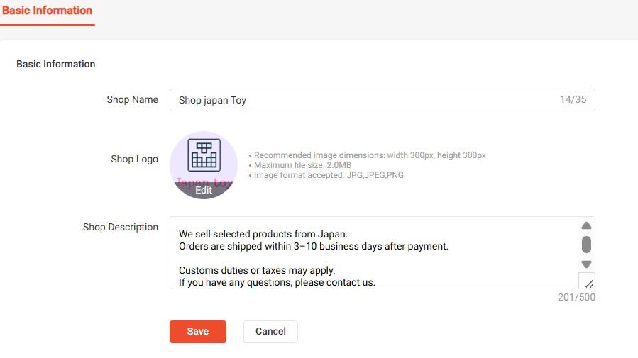Click the 201/500 description character counter
638x358 pixels.
click(x=576, y=297)
